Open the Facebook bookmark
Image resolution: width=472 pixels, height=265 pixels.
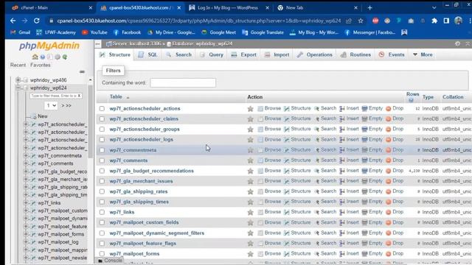coord(127,32)
